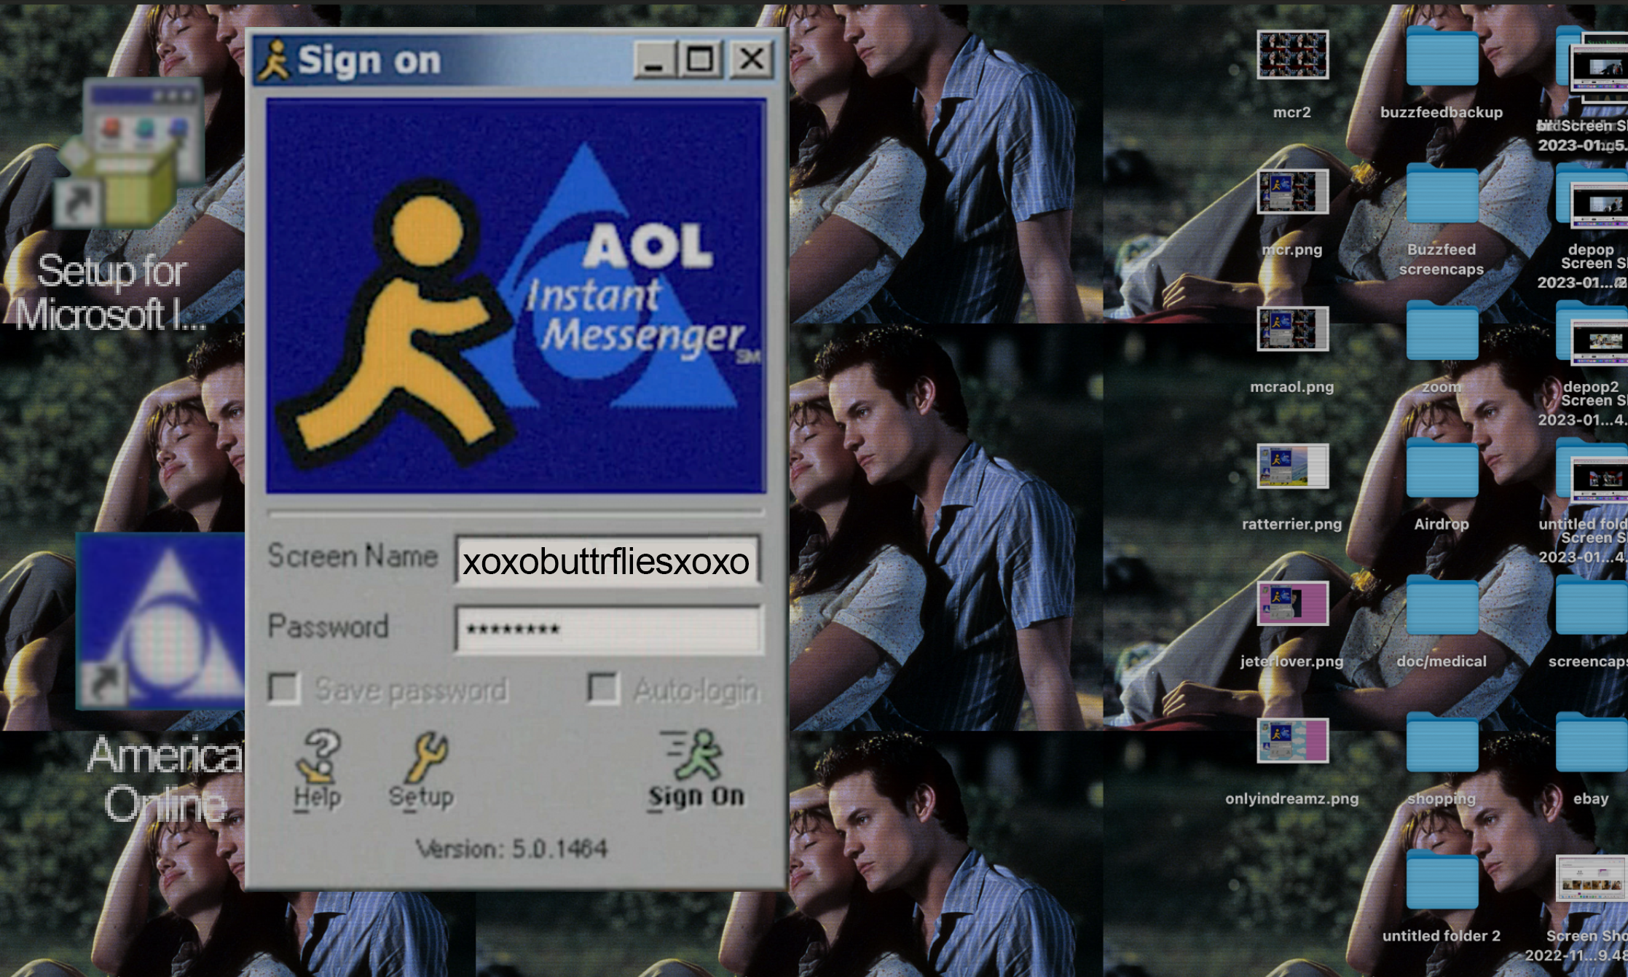The height and width of the screenshot is (977, 1628).
Task: Click the AIM icon in title bar
Action: (274, 60)
